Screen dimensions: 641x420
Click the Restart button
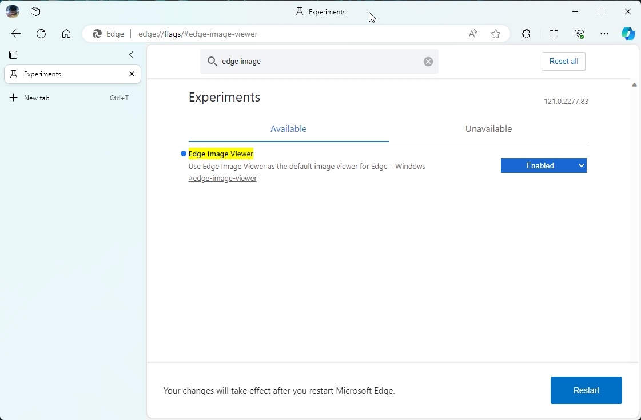click(586, 390)
